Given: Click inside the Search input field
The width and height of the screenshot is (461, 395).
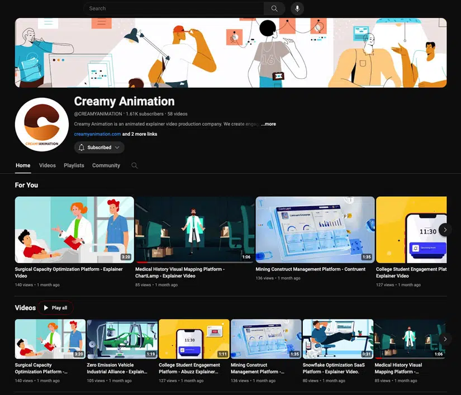Looking at the screenshot, I should (x=173, y=8).
